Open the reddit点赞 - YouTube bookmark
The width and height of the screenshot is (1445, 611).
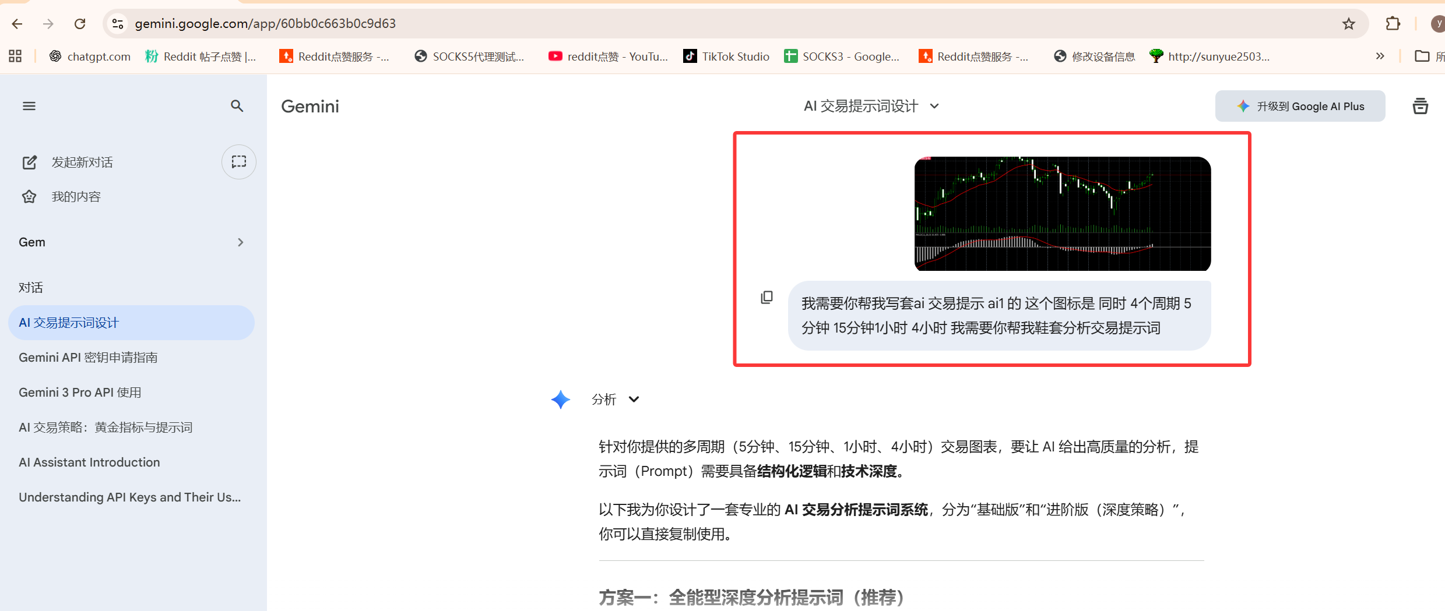click(x=609, y=56)
